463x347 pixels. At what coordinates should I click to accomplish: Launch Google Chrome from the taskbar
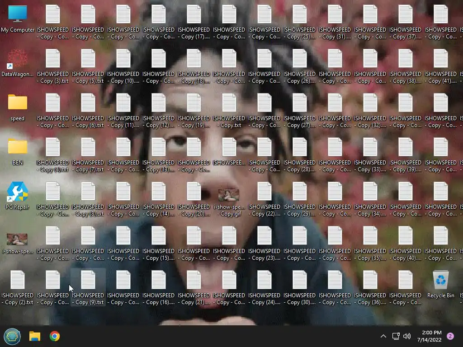tap(55, 336)
